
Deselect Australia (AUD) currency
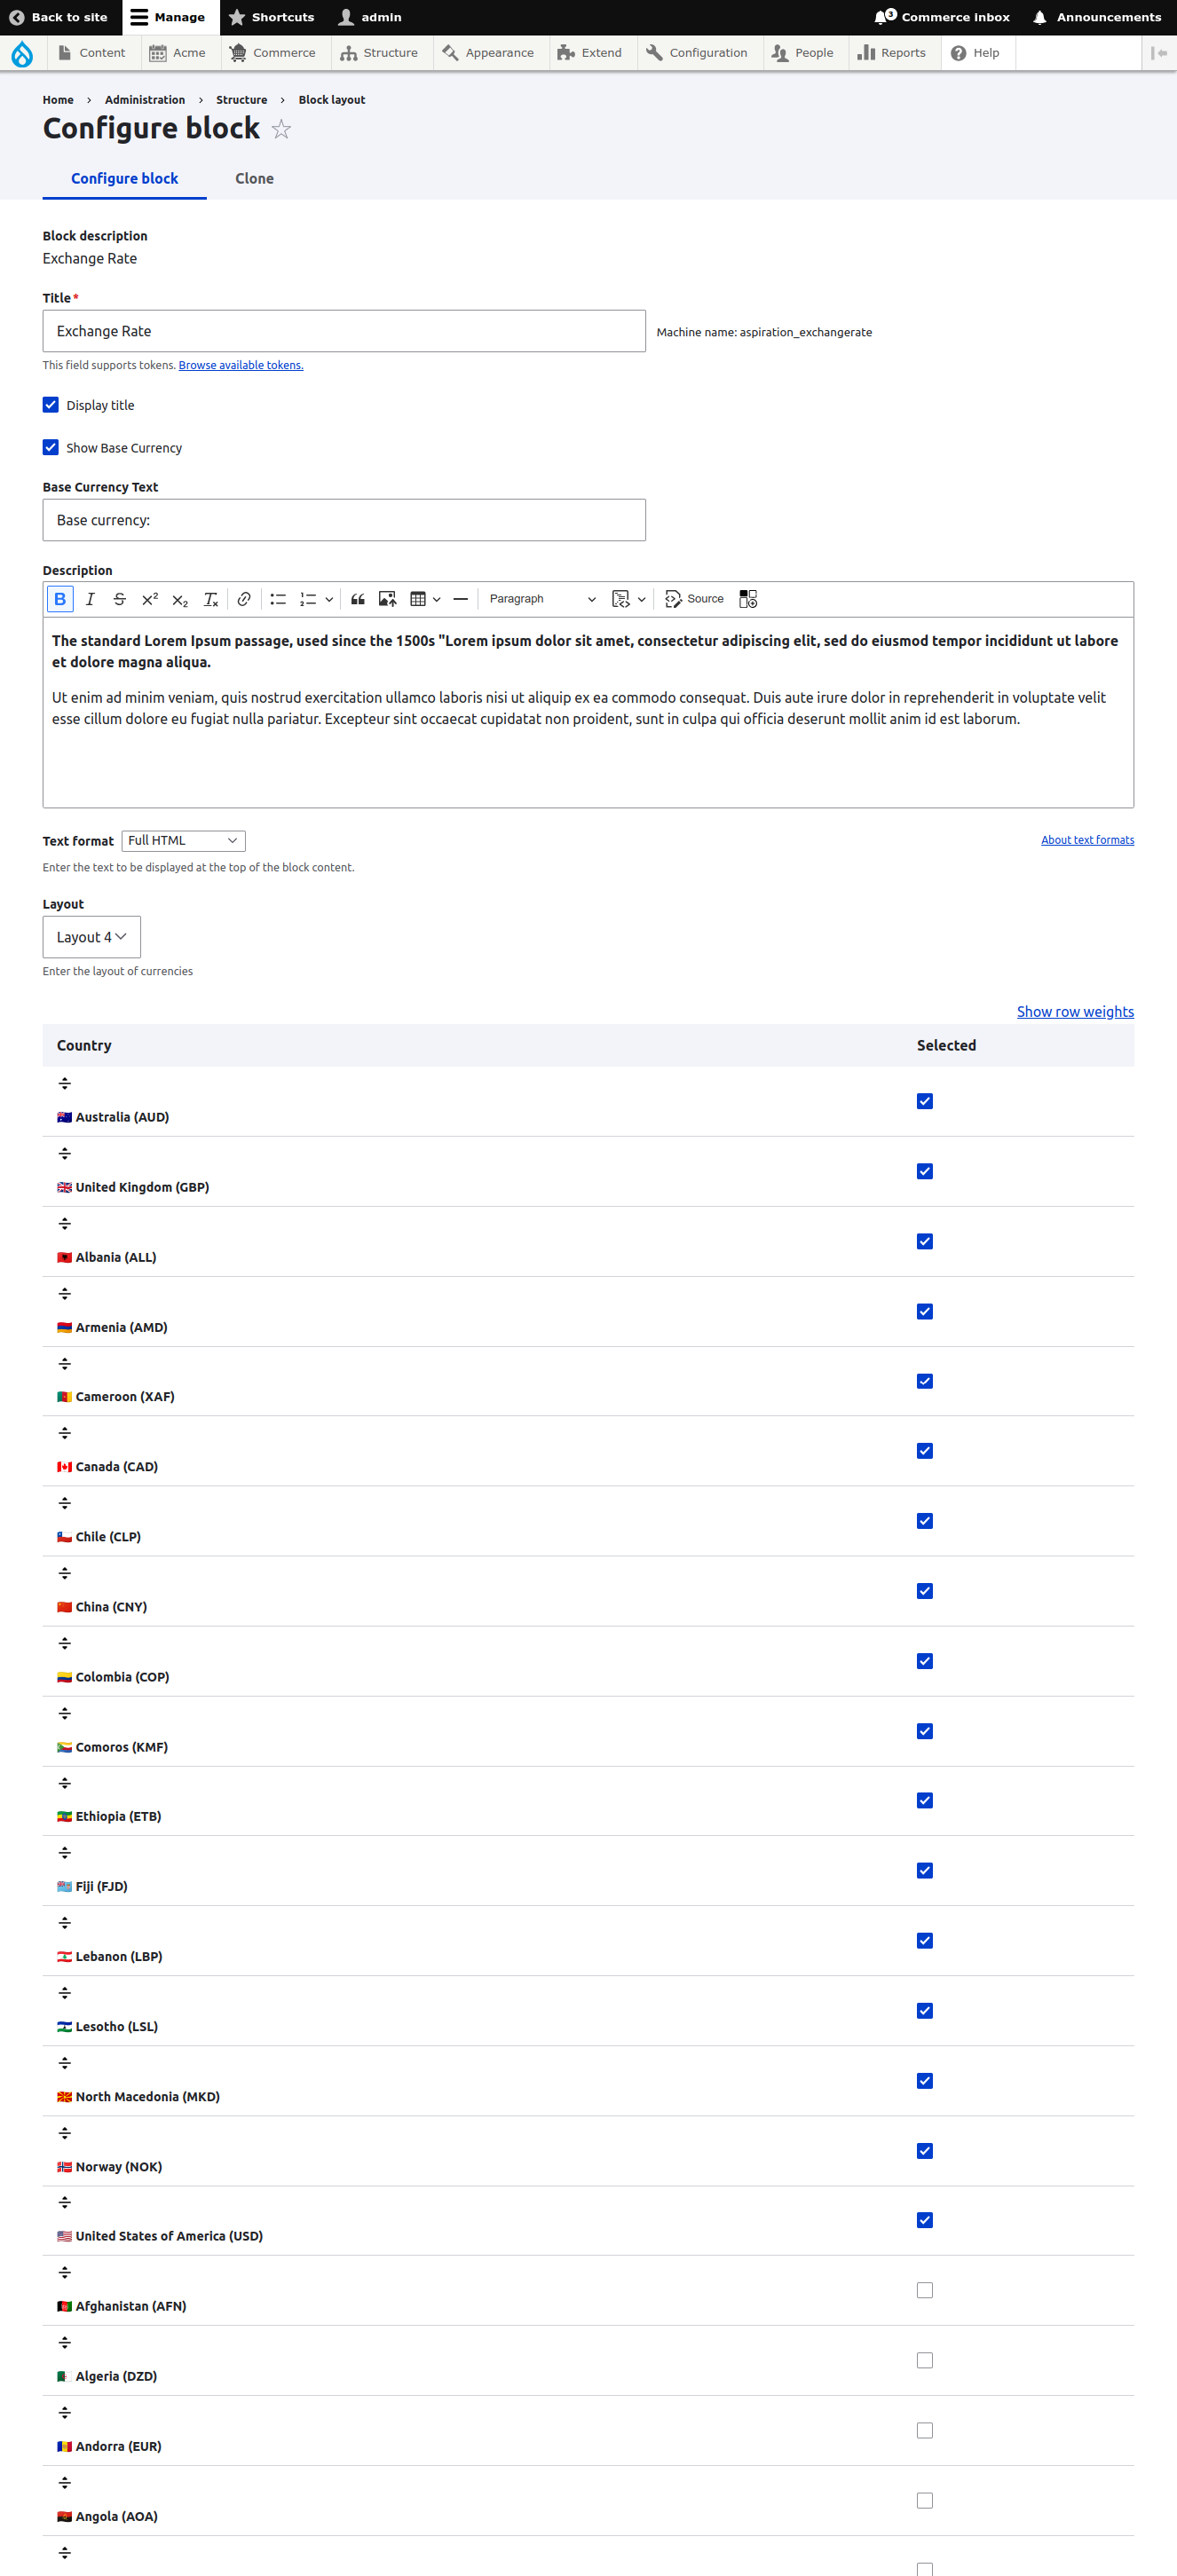click(925, 1101)
